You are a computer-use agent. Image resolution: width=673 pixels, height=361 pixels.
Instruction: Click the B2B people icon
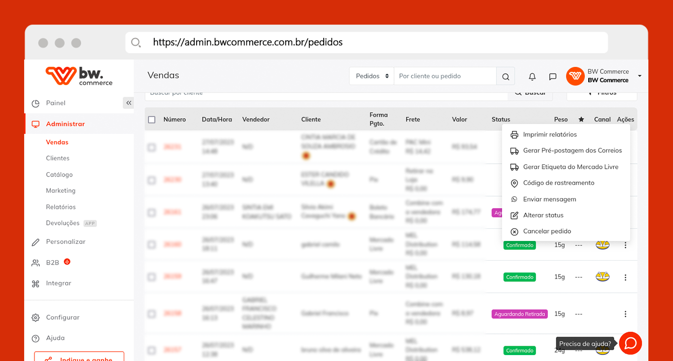tap(35, 263)
